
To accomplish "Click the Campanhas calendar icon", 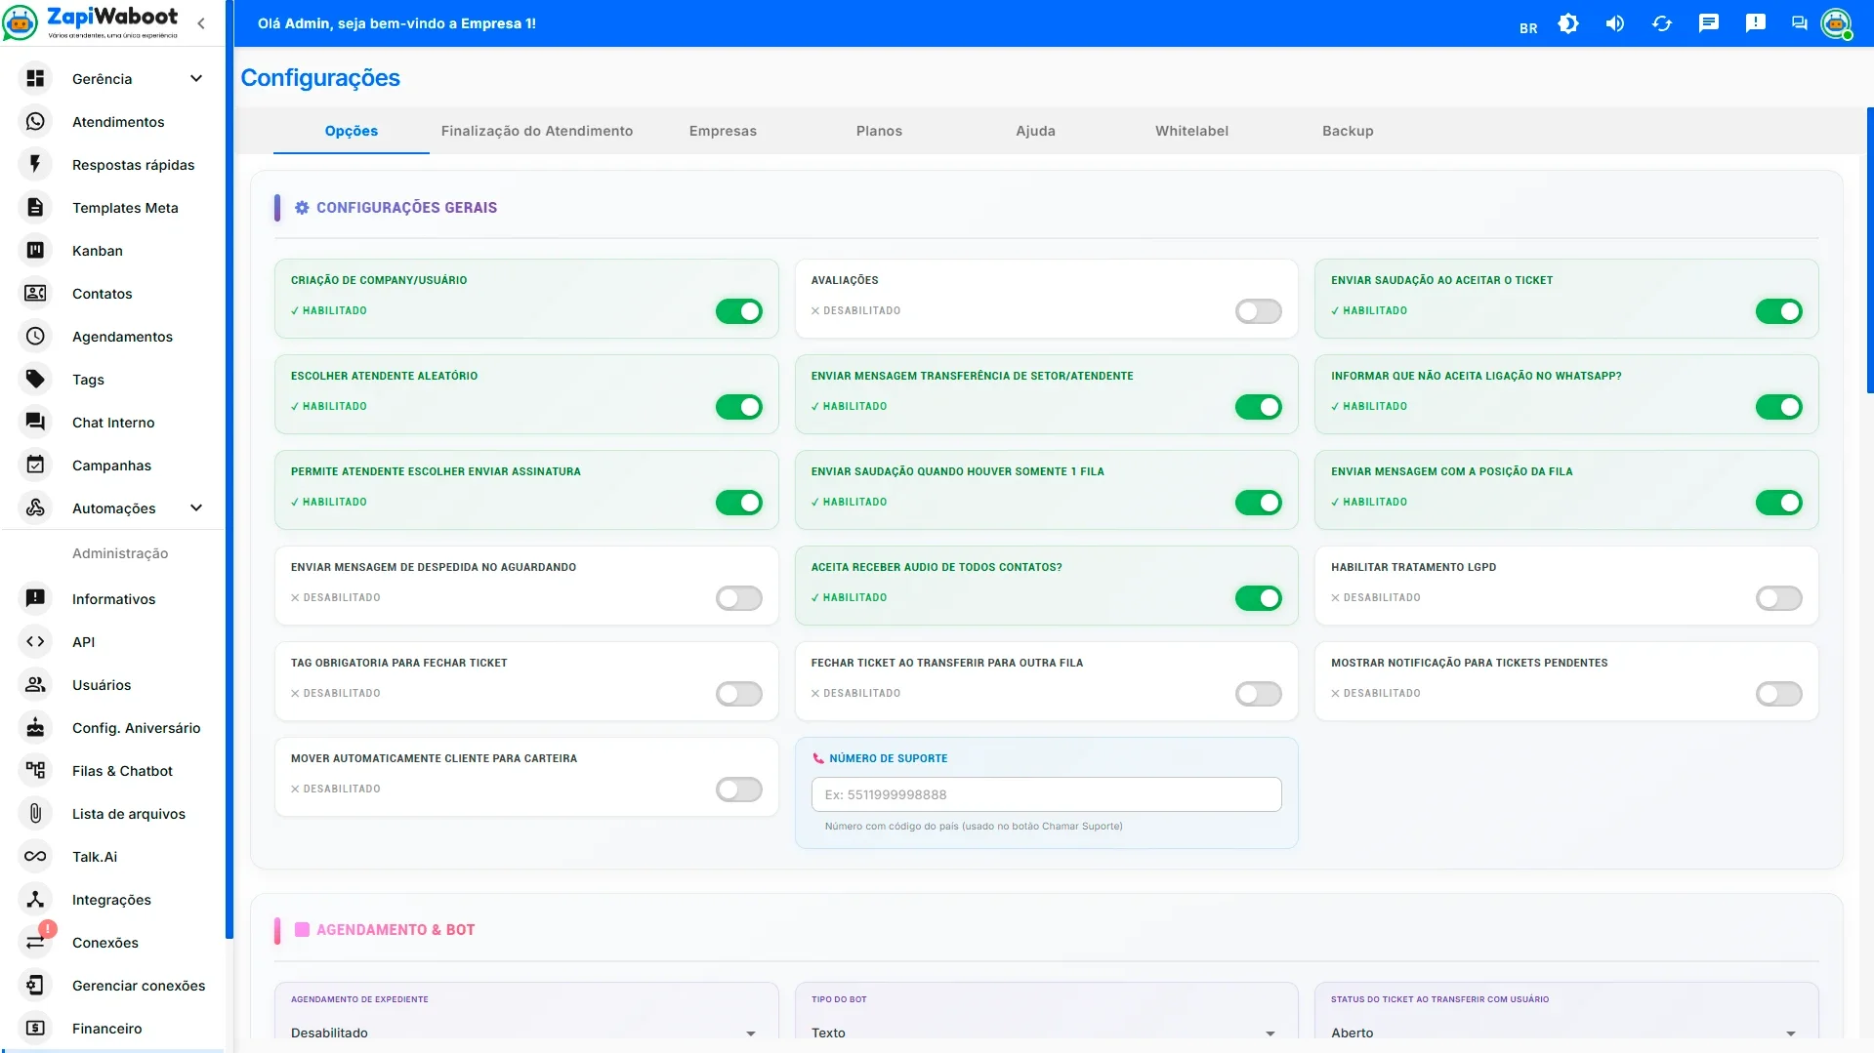I will (35, 465).
